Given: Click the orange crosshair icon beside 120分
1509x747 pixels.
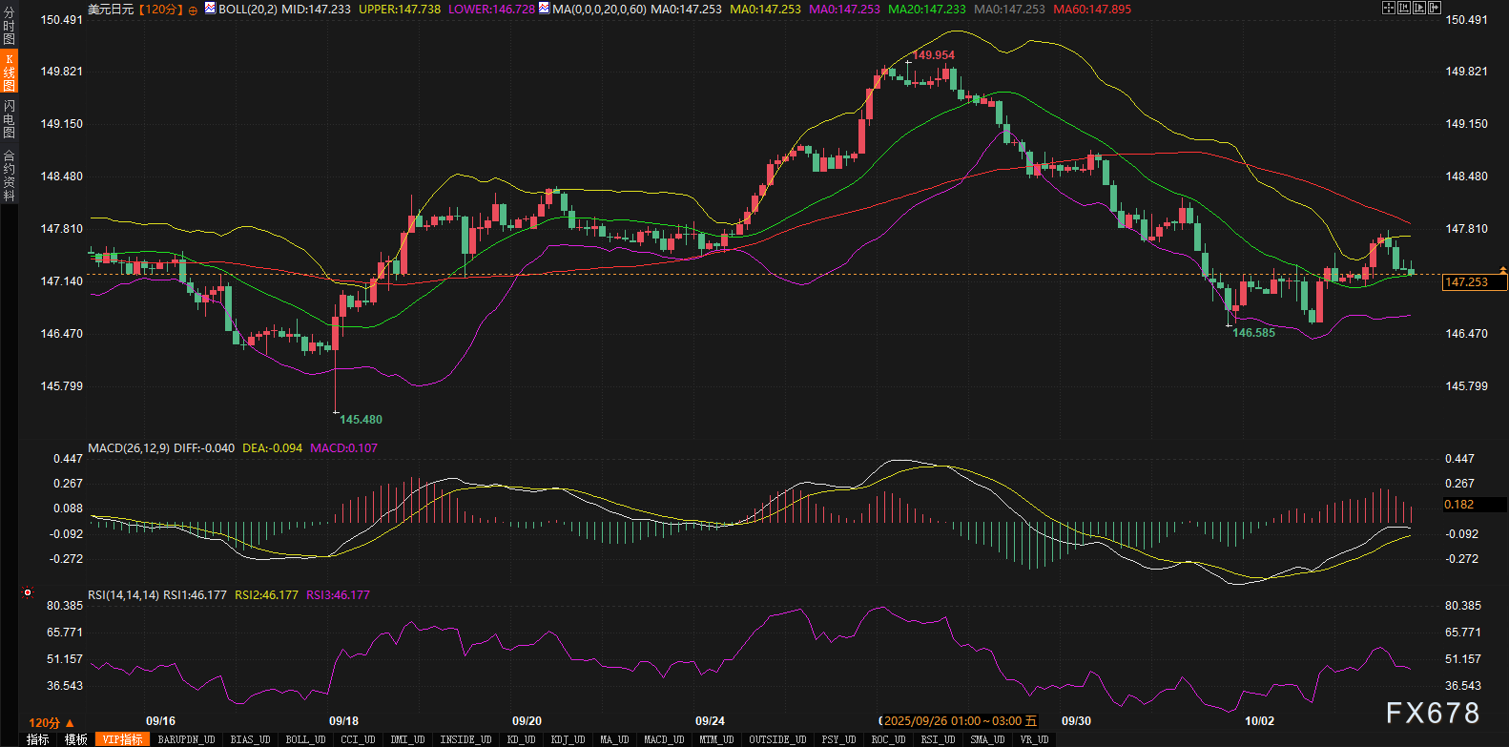Looking at the screenshot, I should point(193,10).
